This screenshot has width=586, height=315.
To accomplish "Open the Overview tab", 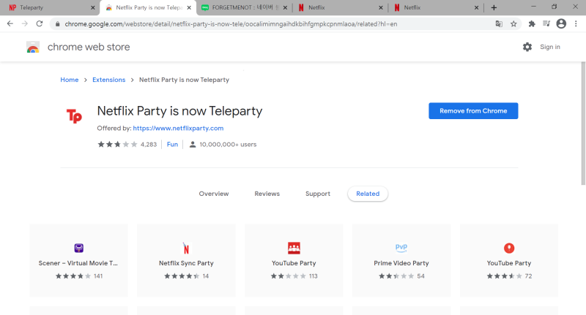I will pos(214,194).
